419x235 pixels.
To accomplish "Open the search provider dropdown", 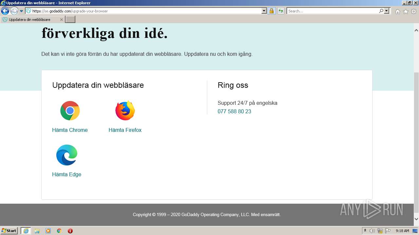I will click(x=387, y=11).
